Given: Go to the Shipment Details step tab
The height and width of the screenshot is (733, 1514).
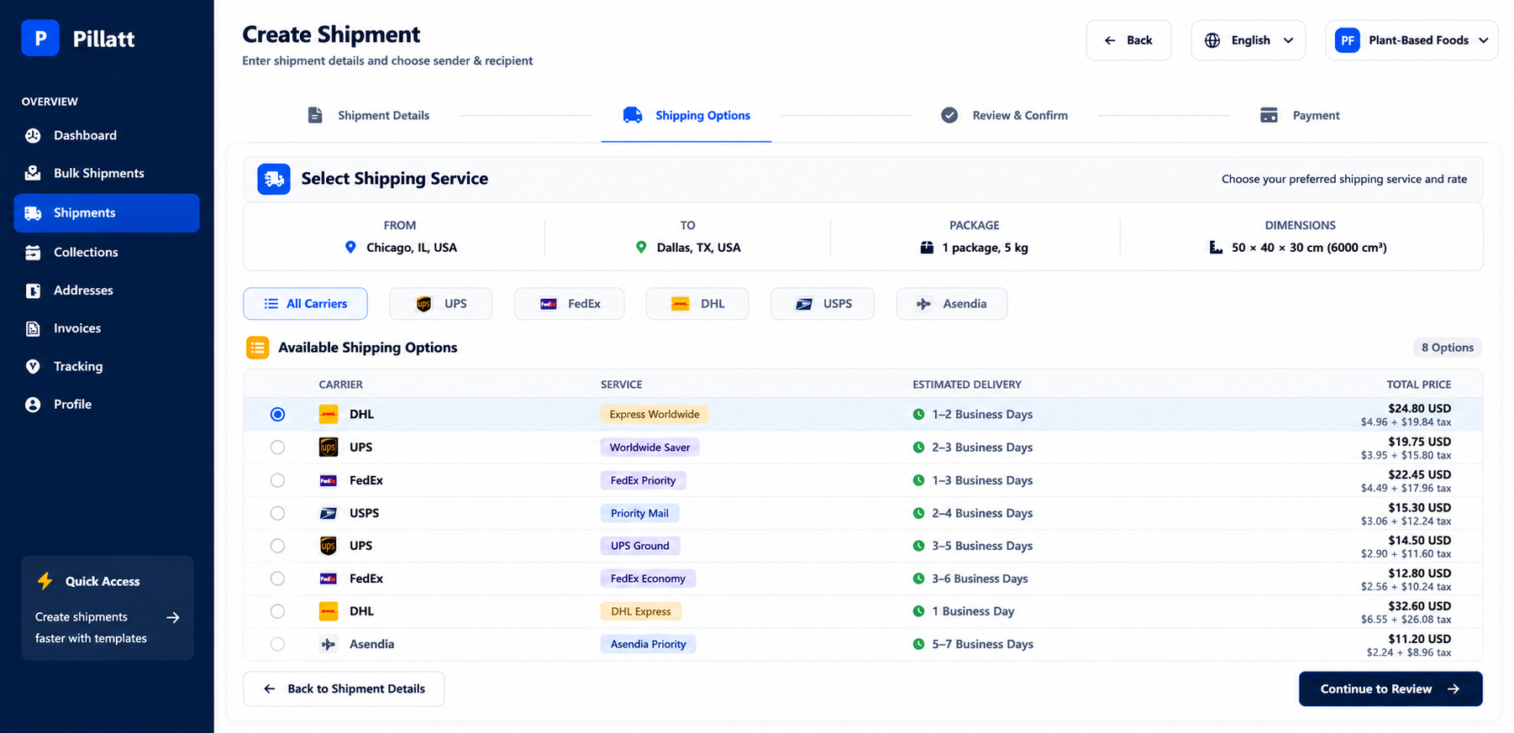Looking at the screenshot, I should click(x=368, y=115).
